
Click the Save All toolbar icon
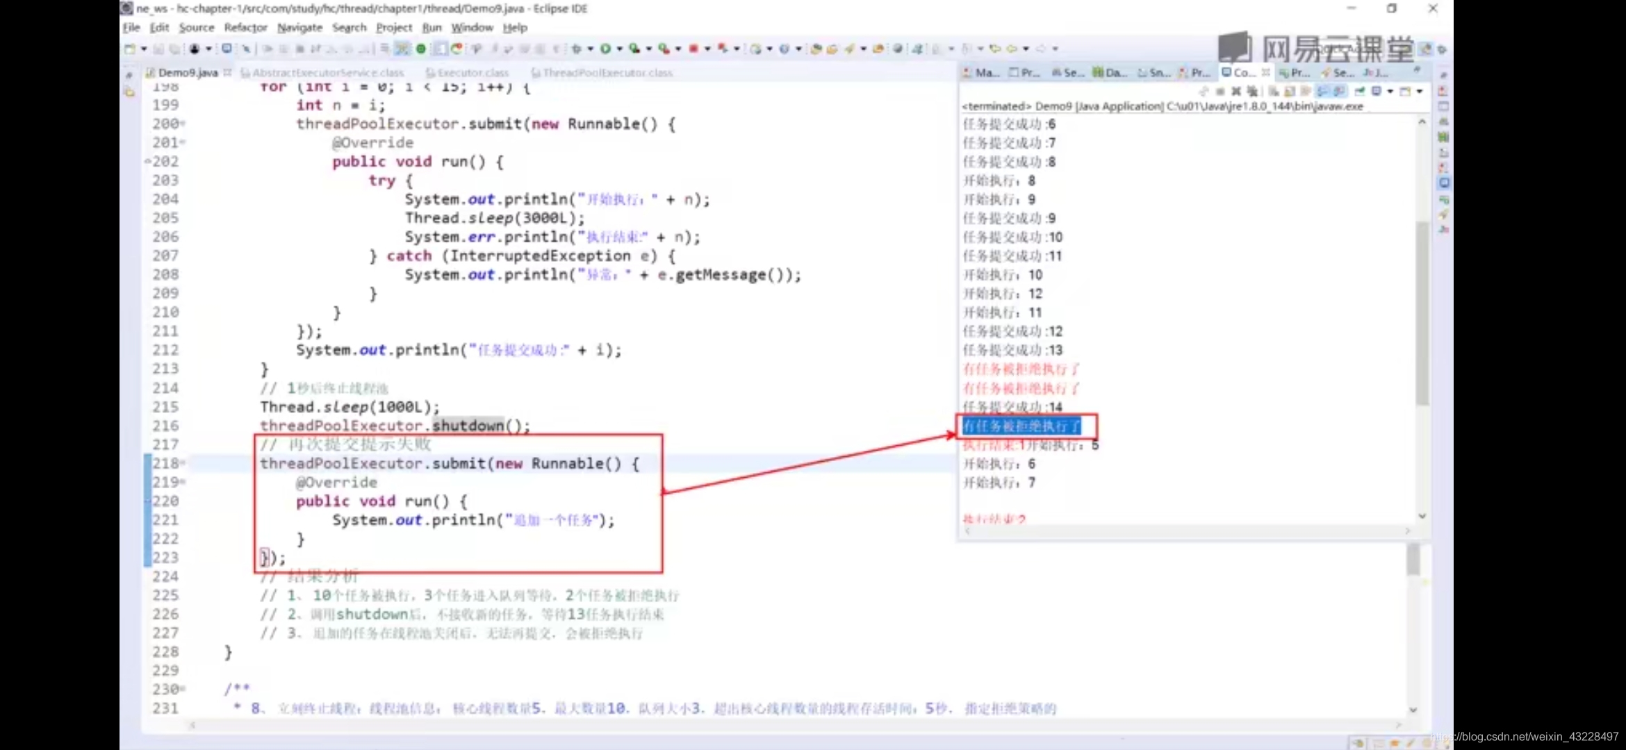175,49
